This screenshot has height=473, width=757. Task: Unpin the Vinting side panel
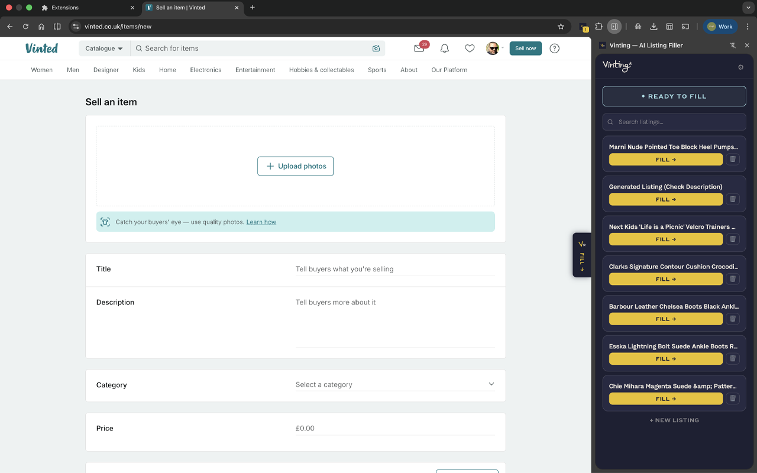(733, 45)
